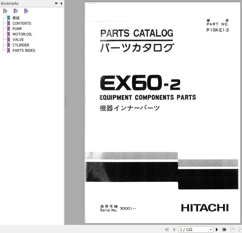
Task: Click the next page arrow
Action: click(x=217, y=229)
